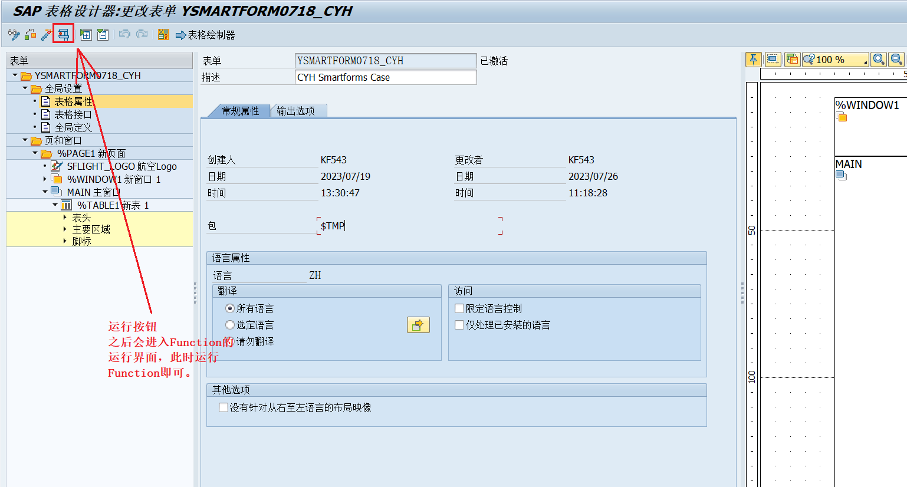This screenshot has width=907, height=487.
Task: Click the 表单 name field YSMARTFORM0718_CYH
Action: [x=386, y=61]
